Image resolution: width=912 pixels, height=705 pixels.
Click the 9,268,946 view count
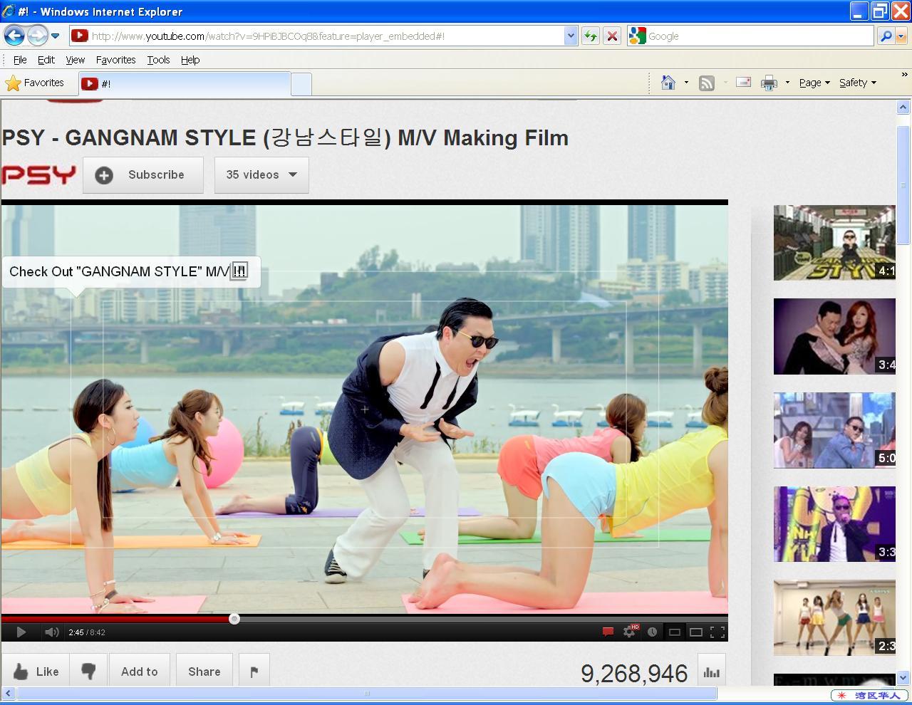[634, 673]
